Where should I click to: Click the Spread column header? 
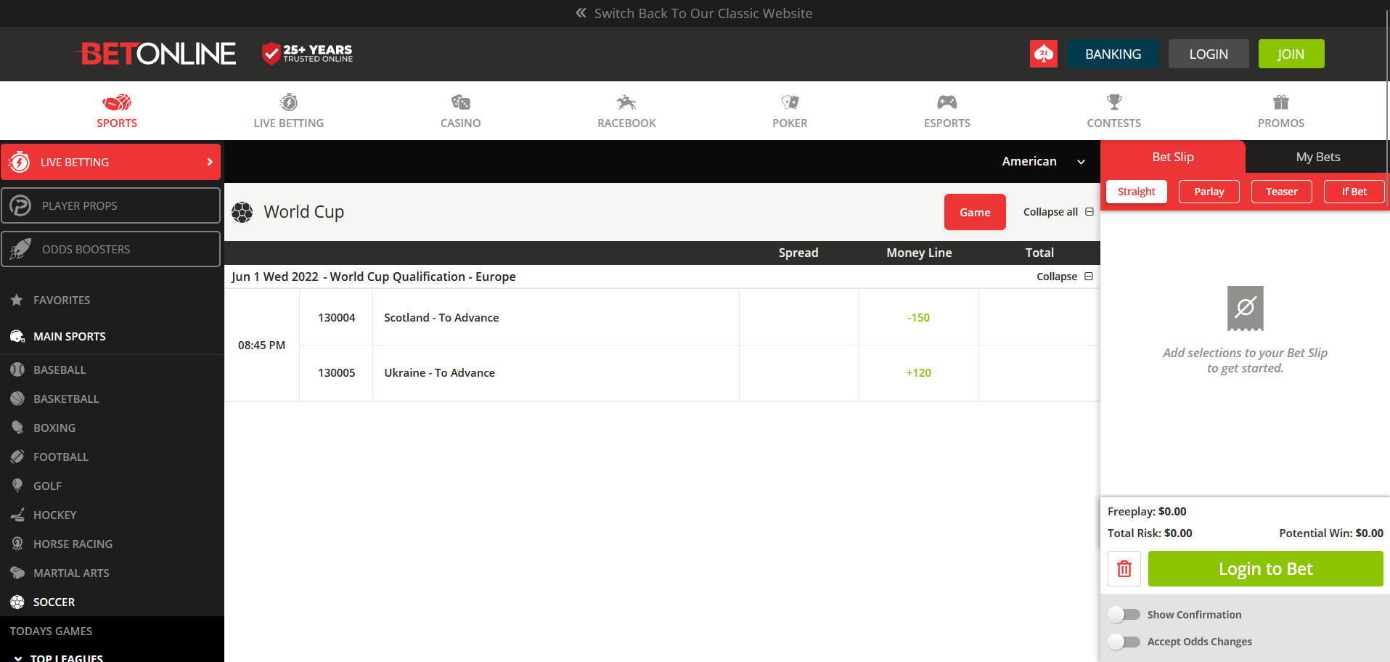[798, 253]
